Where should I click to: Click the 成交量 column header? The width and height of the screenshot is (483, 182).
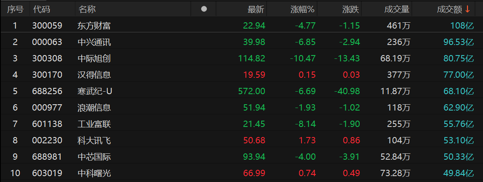pyautogui.click(x=397, y=9)
